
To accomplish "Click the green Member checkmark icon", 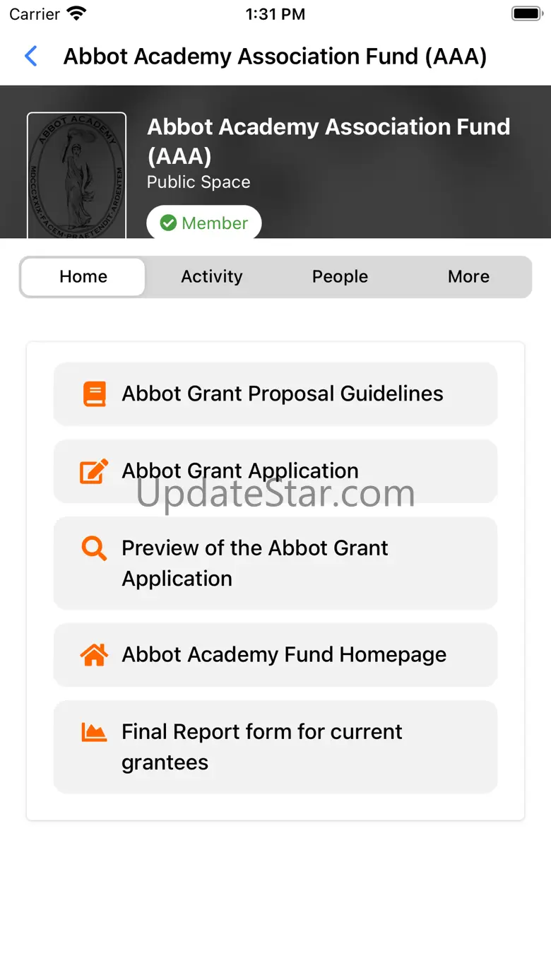I will (168, 223).
